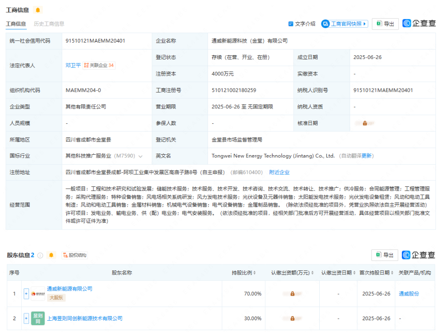Click the 序号 column header

pyautogui.click(x=15, y=273)
